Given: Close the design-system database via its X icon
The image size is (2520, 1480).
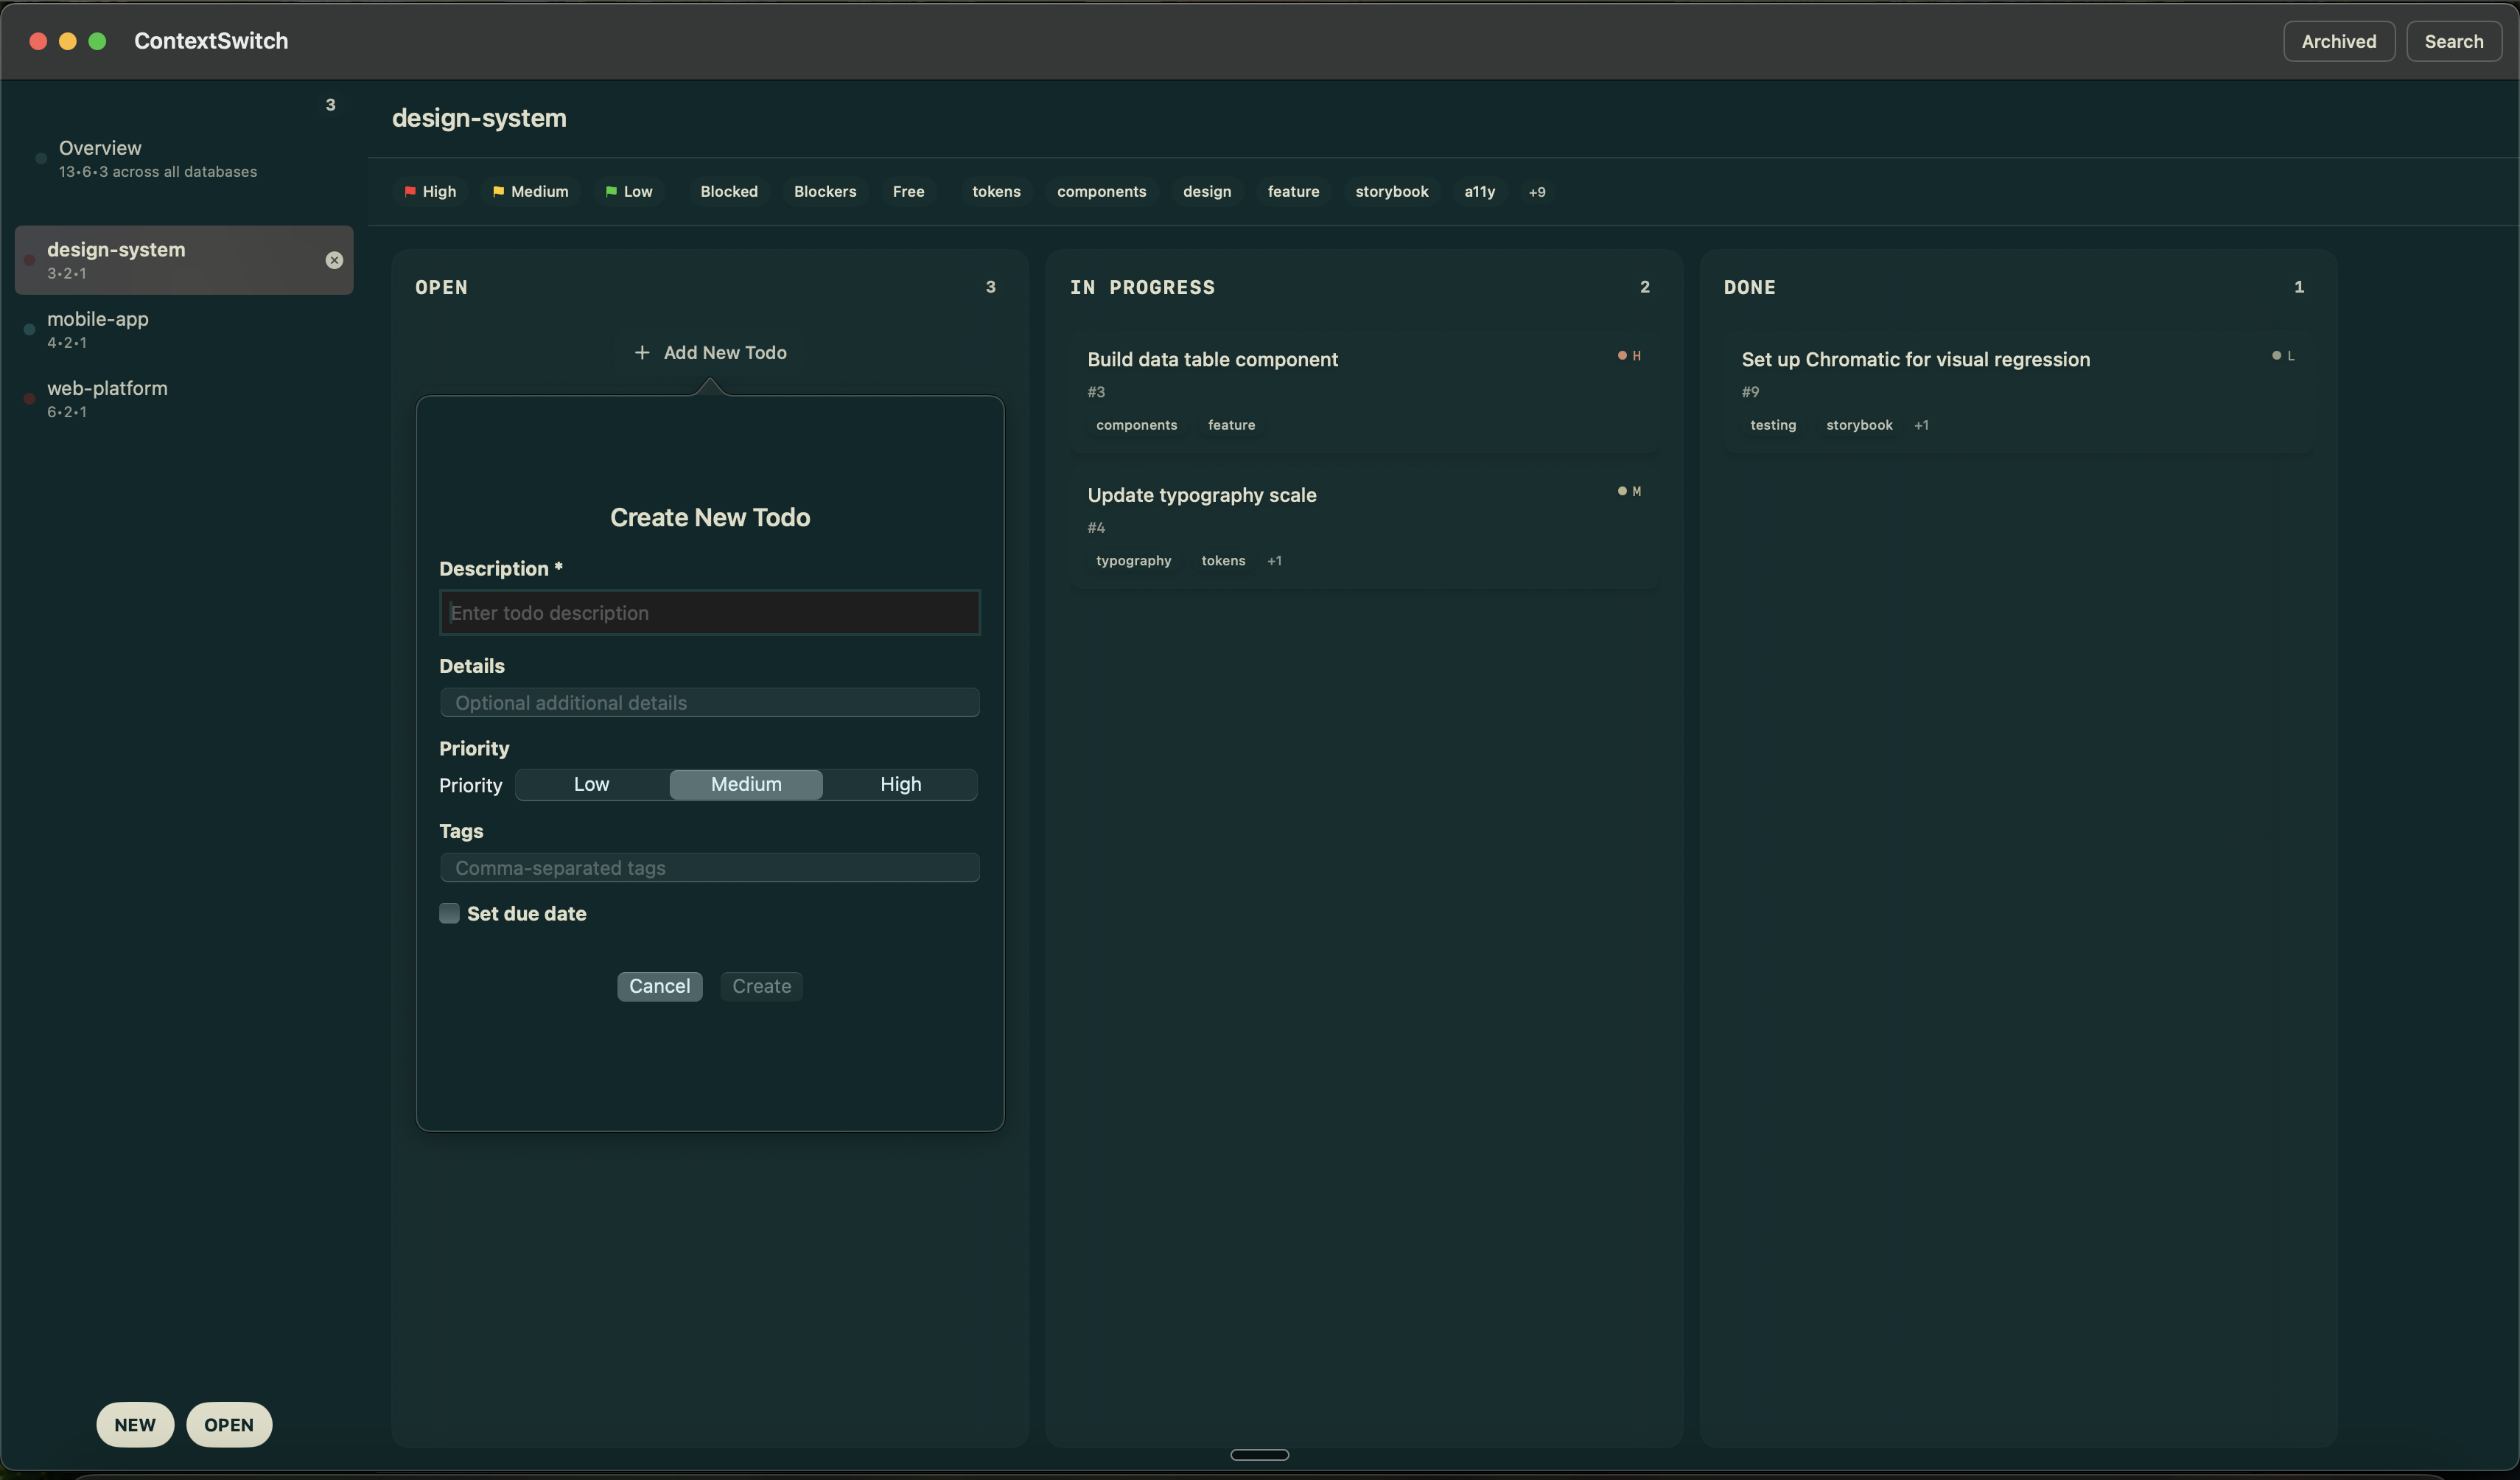Looking at the screenshot, I should (x=333, y=261).
